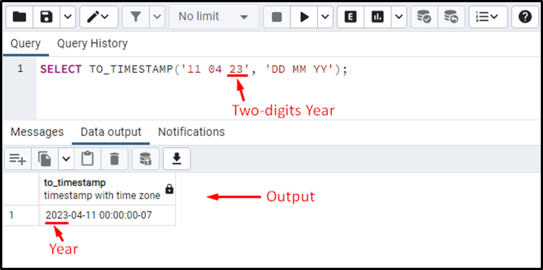Screen dimensions: 543x270
Task: Run Explain Analyze chart icon
Action: pos(378,17)
